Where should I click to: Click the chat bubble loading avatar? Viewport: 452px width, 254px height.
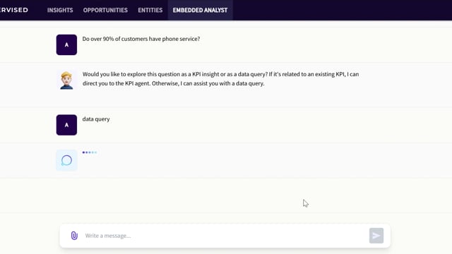(x=66, y=160)
